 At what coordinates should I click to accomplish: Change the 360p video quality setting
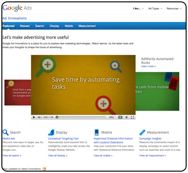(x=112, y=117)
